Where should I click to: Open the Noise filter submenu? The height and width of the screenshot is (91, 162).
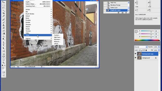(38, 18)
